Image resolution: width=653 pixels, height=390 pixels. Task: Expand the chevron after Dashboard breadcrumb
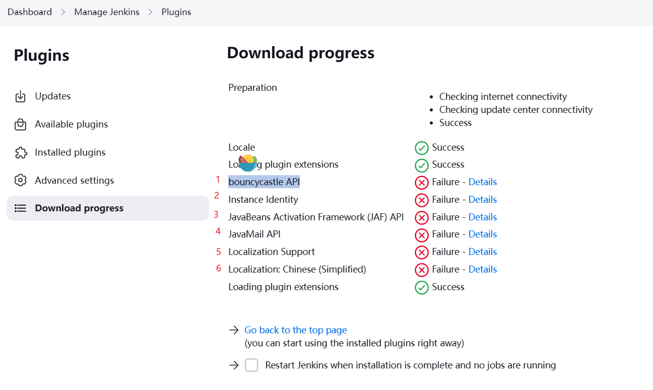(x=63, y=12)
